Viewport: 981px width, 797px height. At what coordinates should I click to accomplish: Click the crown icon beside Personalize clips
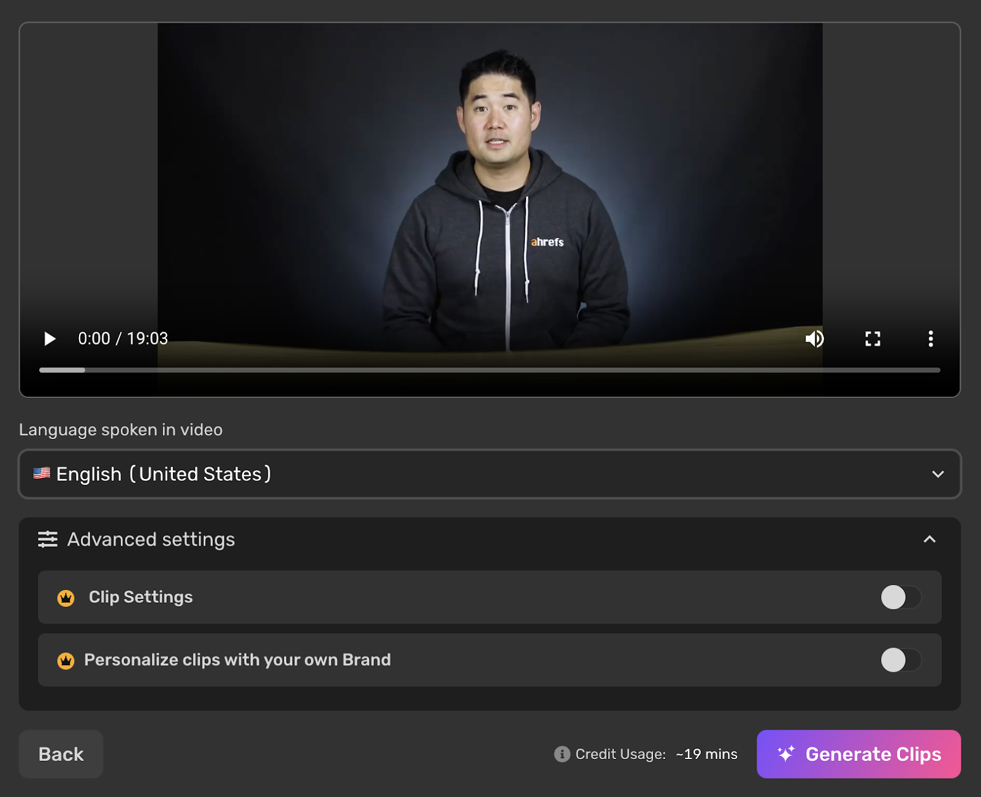point(66,660)
